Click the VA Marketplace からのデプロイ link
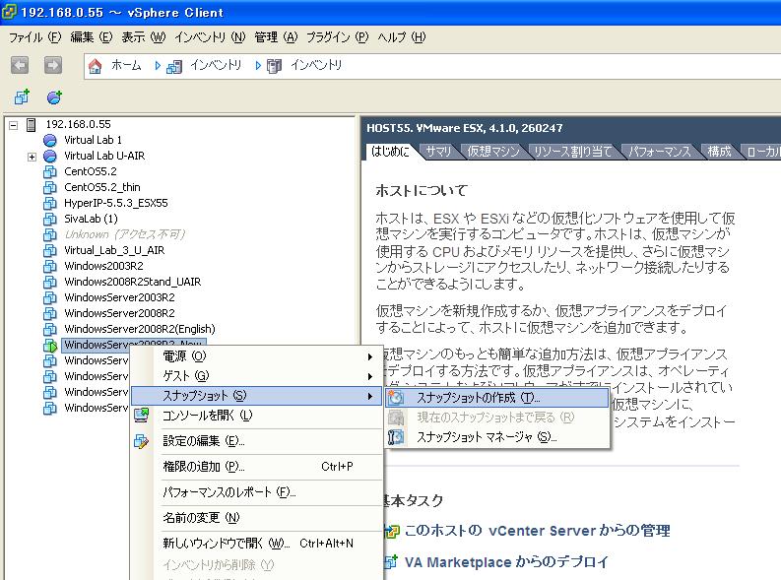781x580 pixels. click(506, 562)
